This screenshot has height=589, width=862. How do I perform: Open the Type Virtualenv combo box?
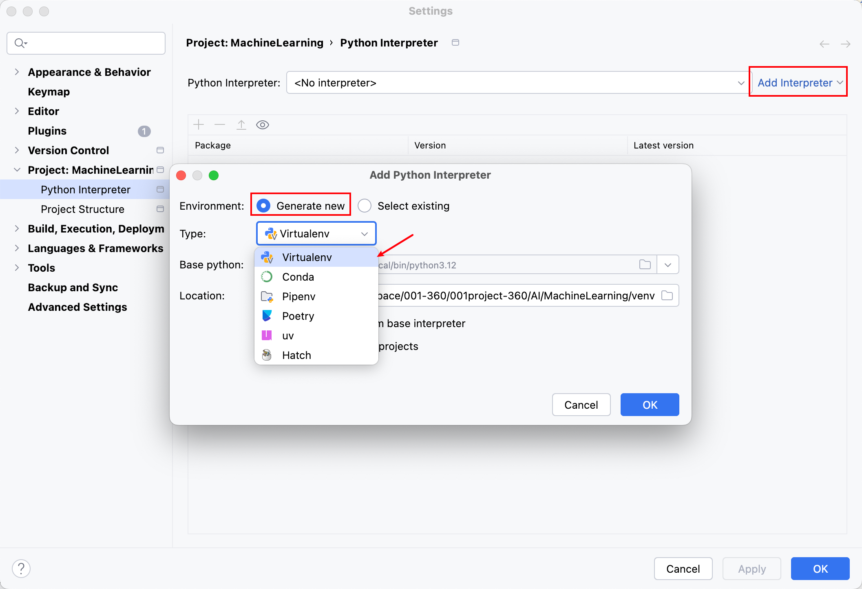316,234
